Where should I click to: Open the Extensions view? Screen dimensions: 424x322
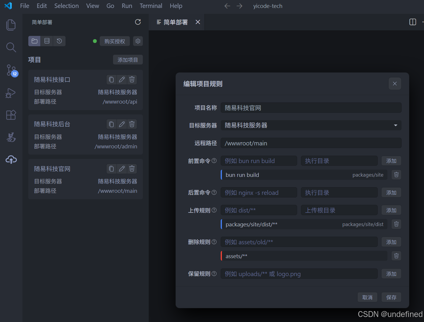tap(11, 115)
